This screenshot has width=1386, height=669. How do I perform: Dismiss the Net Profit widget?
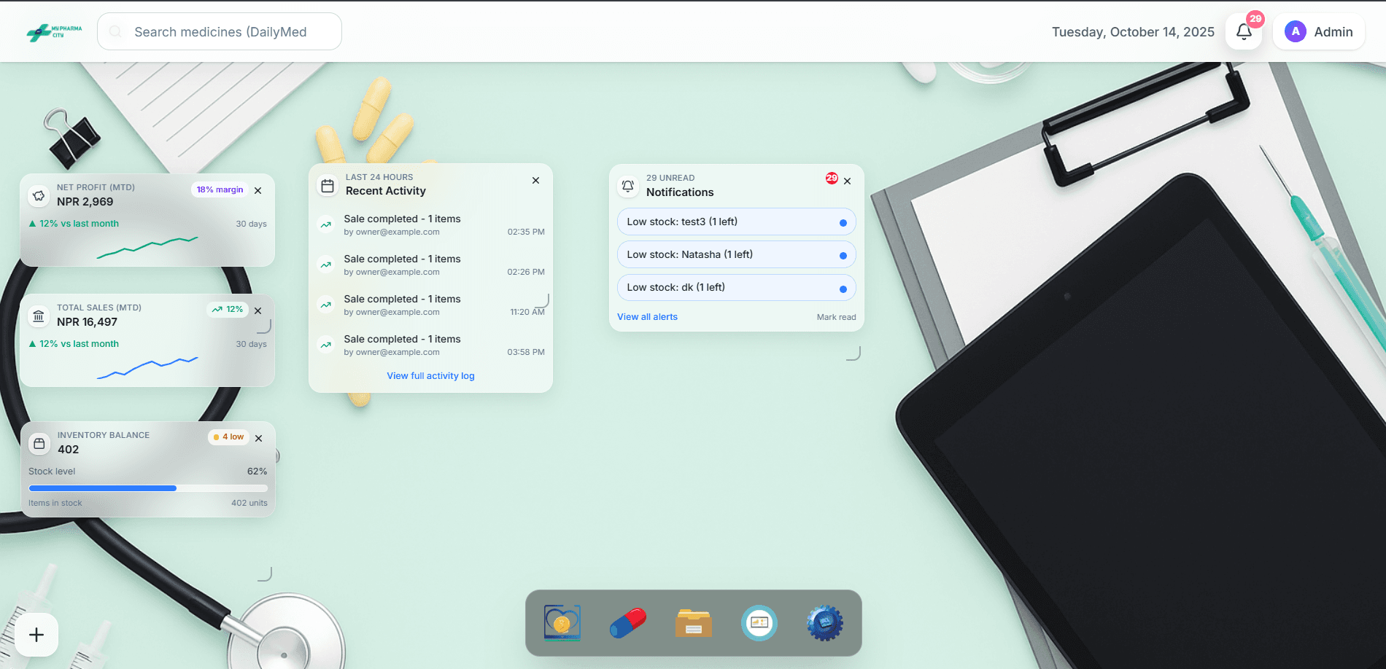click(258, 190)
